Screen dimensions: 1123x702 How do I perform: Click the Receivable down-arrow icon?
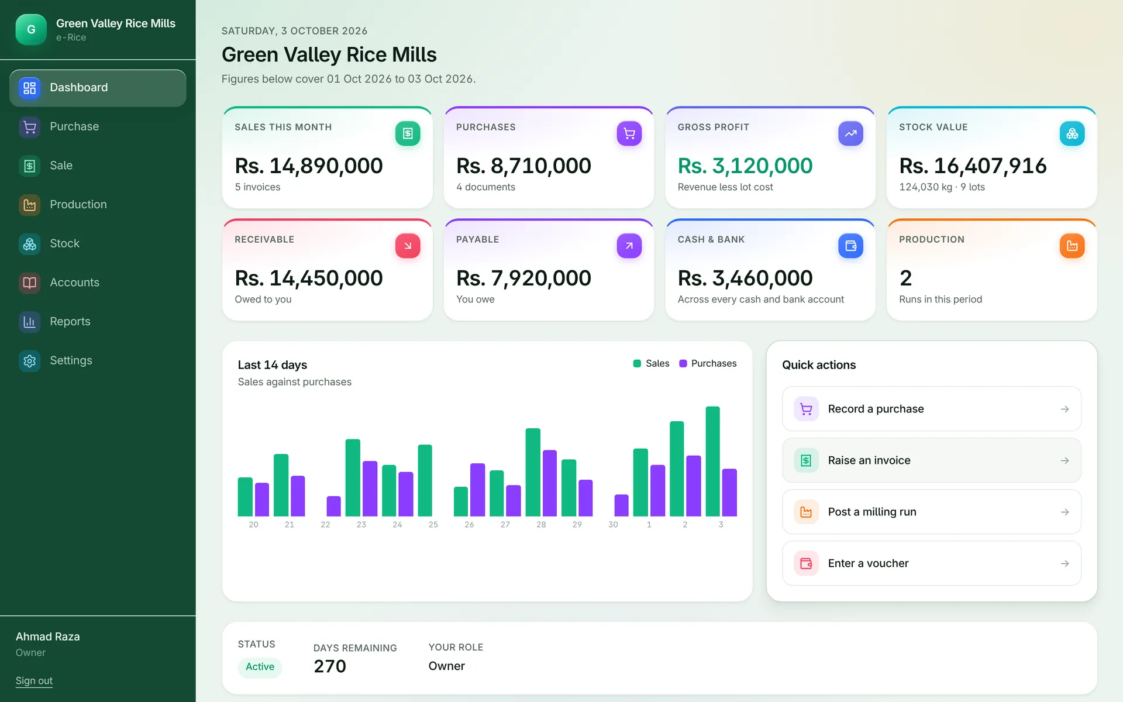(x=408, y=246)
